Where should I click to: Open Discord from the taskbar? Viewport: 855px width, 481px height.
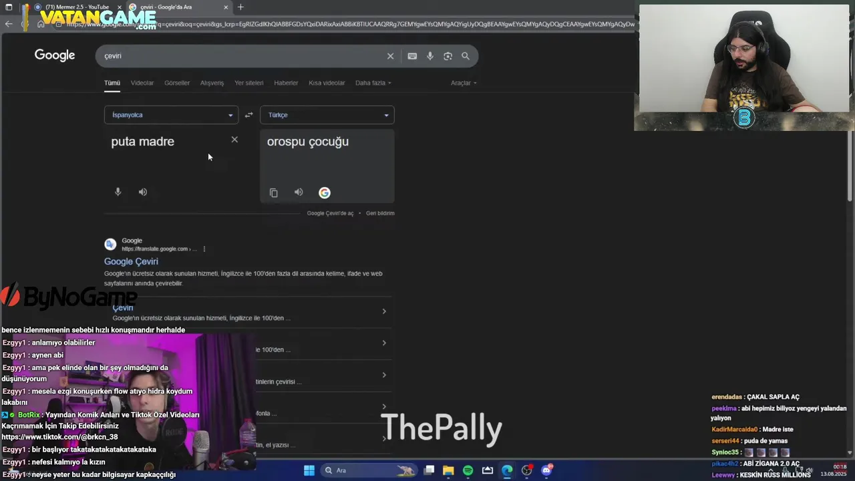[546, 470]
